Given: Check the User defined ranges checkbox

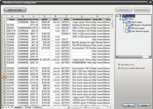Looking at the screenshot, I should pos(127,31).
